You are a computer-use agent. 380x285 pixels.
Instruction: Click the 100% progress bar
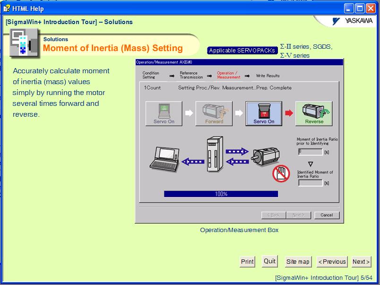tap(221, 194)
